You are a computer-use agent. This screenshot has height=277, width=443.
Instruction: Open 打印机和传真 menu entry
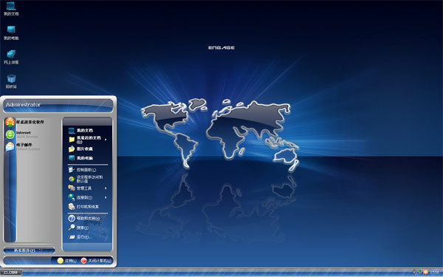tap(83, 207)
